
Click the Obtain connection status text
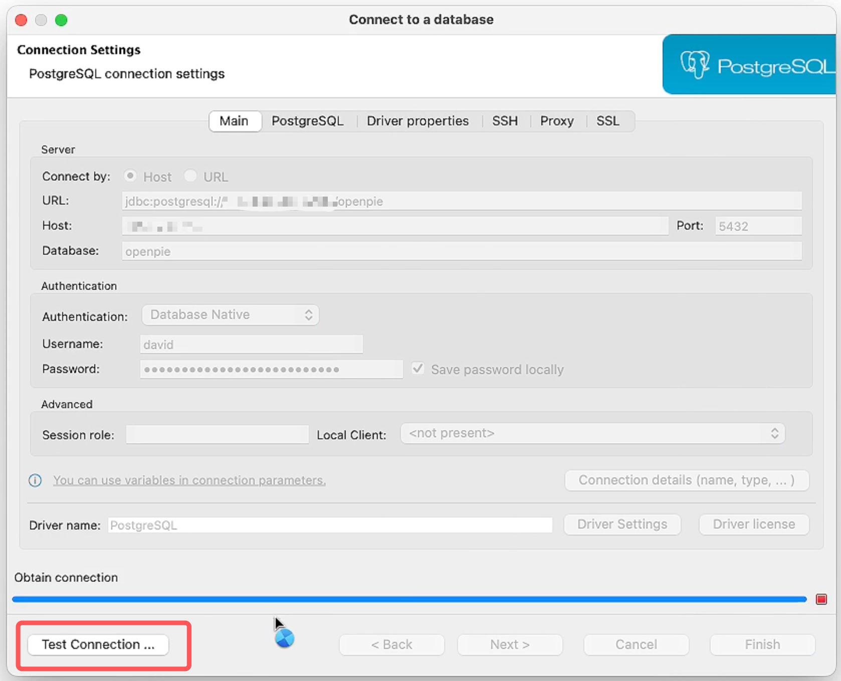click(66, 578)
